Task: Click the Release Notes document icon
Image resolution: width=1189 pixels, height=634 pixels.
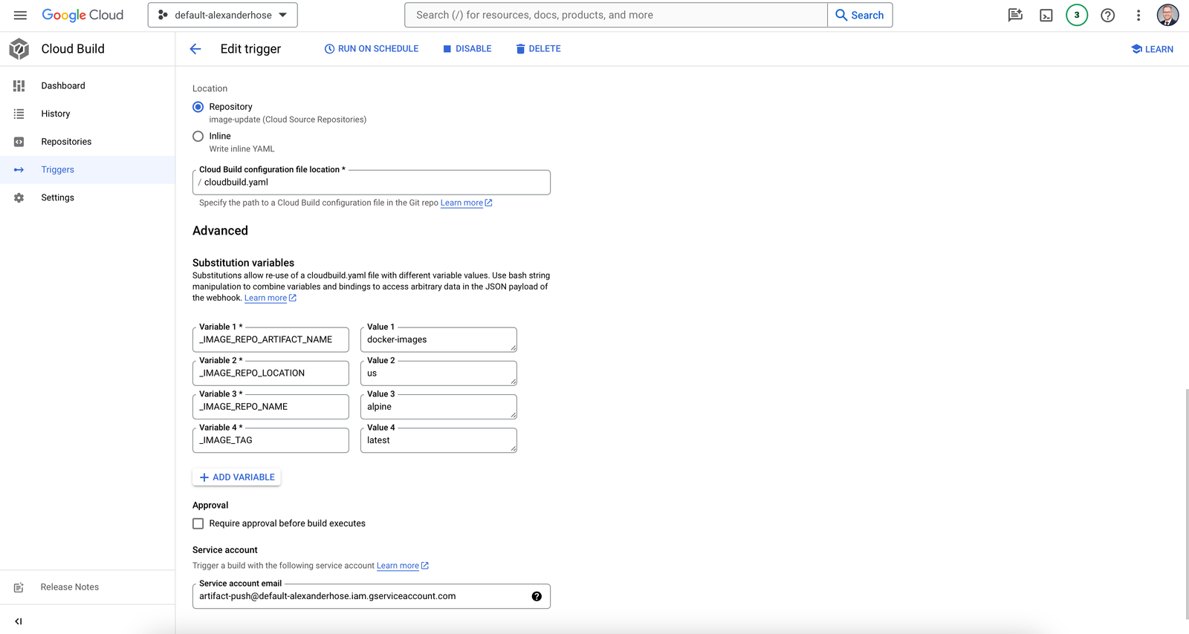Action: 19,587
